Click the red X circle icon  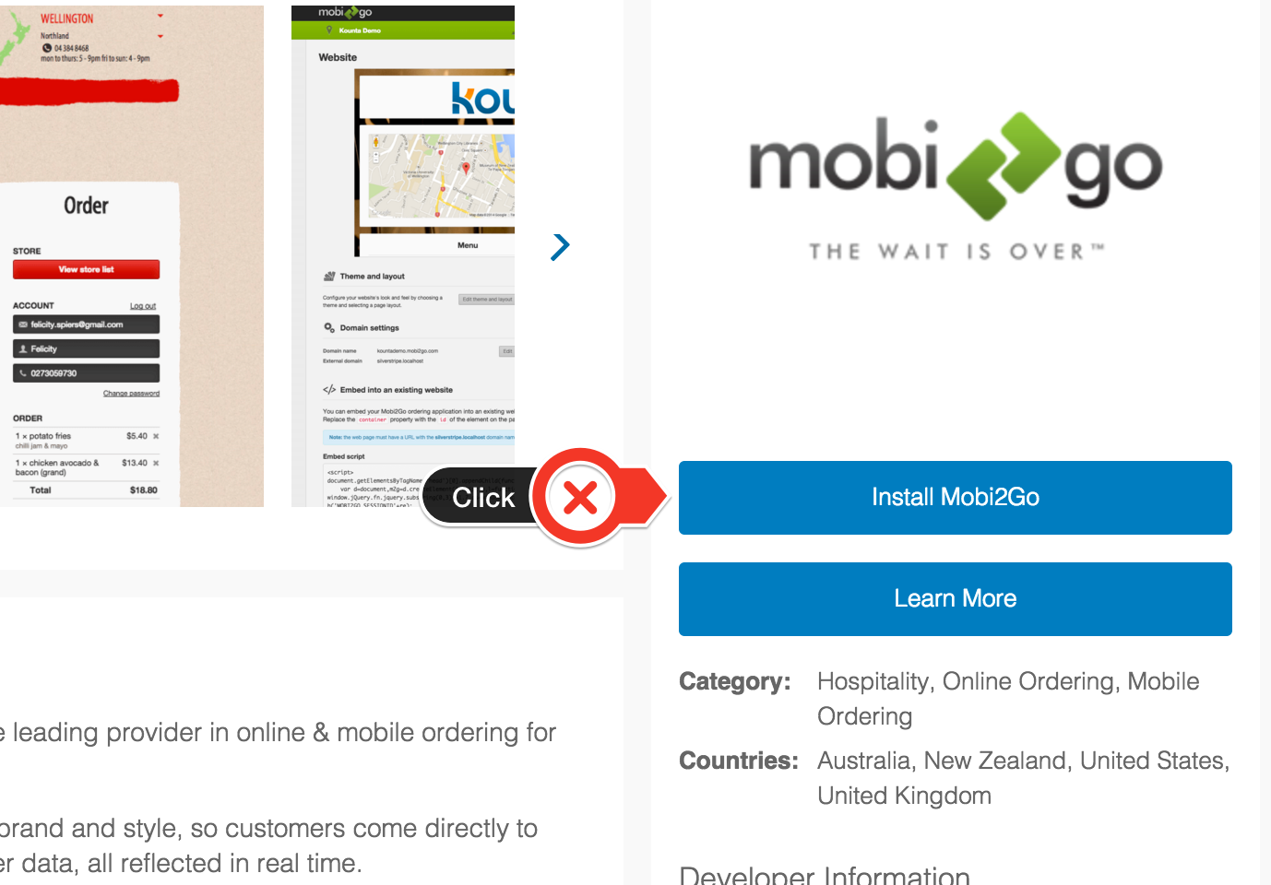pyautogui.click(x=580, y=498)
